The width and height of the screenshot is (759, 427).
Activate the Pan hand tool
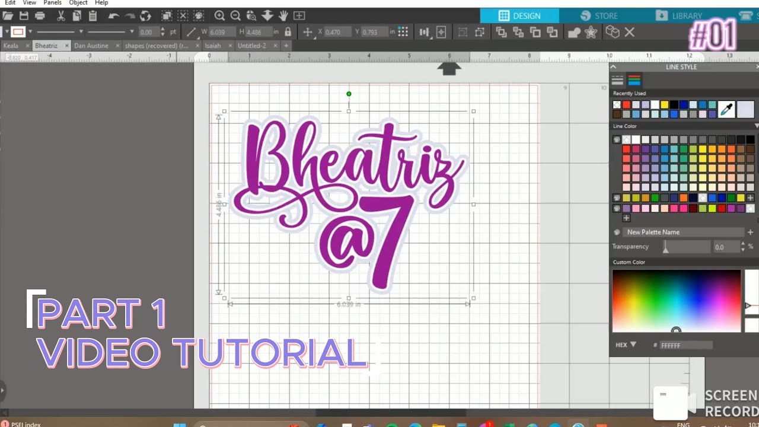pos(283,16)
